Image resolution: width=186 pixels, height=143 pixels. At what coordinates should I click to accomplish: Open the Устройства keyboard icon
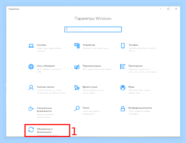(77, 46)
